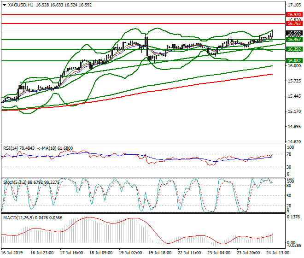
Task: Select the 17 Jul 16:00 time axis label
Action: click(71, 253)
